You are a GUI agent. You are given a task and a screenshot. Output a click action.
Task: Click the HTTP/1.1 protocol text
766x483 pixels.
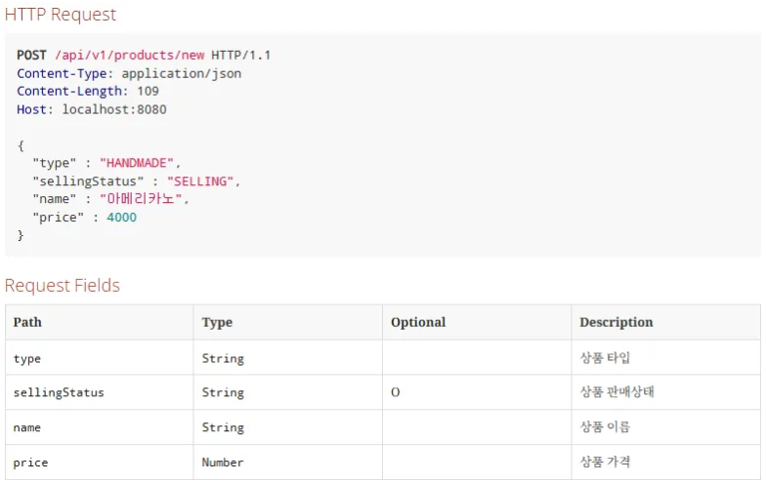(x=240, y=55)
